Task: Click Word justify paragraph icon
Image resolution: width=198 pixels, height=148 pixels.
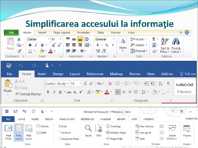Action: [136, 92]
